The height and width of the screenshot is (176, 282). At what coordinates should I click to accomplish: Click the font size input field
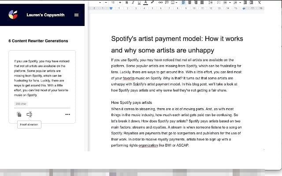pyautogui.click(x=113, y=2)
